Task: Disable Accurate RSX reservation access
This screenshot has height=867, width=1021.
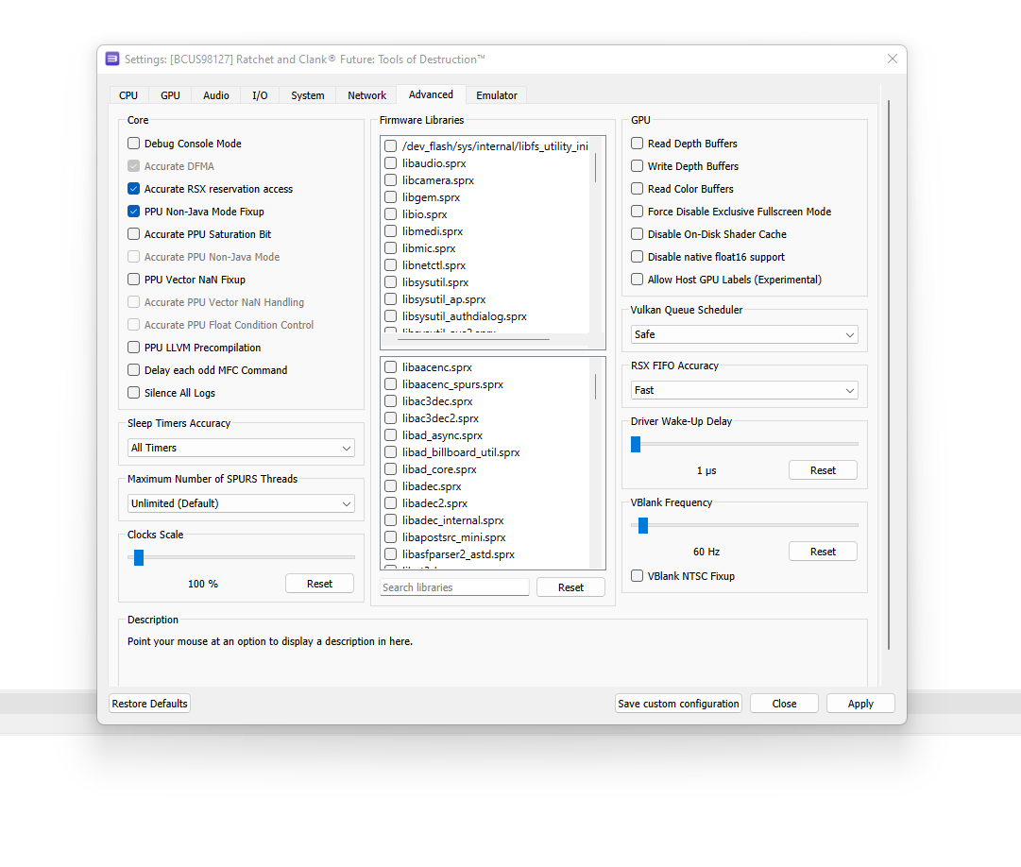Action: (x=133, y=189)
